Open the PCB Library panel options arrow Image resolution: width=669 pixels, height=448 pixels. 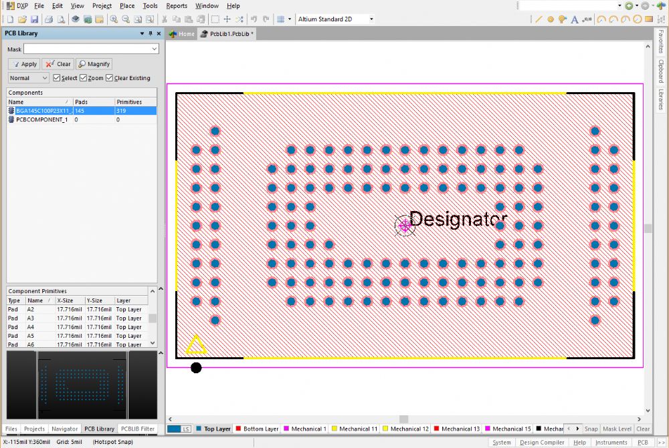(142, 33)
